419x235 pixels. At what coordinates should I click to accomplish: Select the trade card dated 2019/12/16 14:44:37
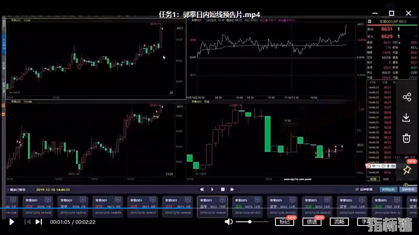[x=143, y=206]
